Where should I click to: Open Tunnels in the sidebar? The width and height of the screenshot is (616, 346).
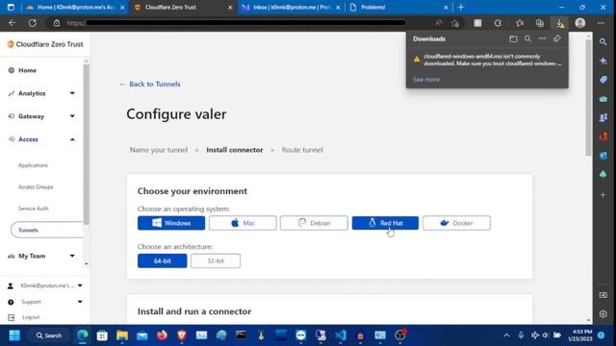tap(47, 230)
